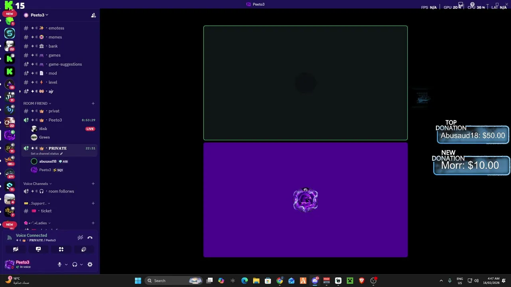Open the weather widget showing 16°C
The width and height of the screenshot is (511, 287).
pyautogui.click(x=18, y=281)
